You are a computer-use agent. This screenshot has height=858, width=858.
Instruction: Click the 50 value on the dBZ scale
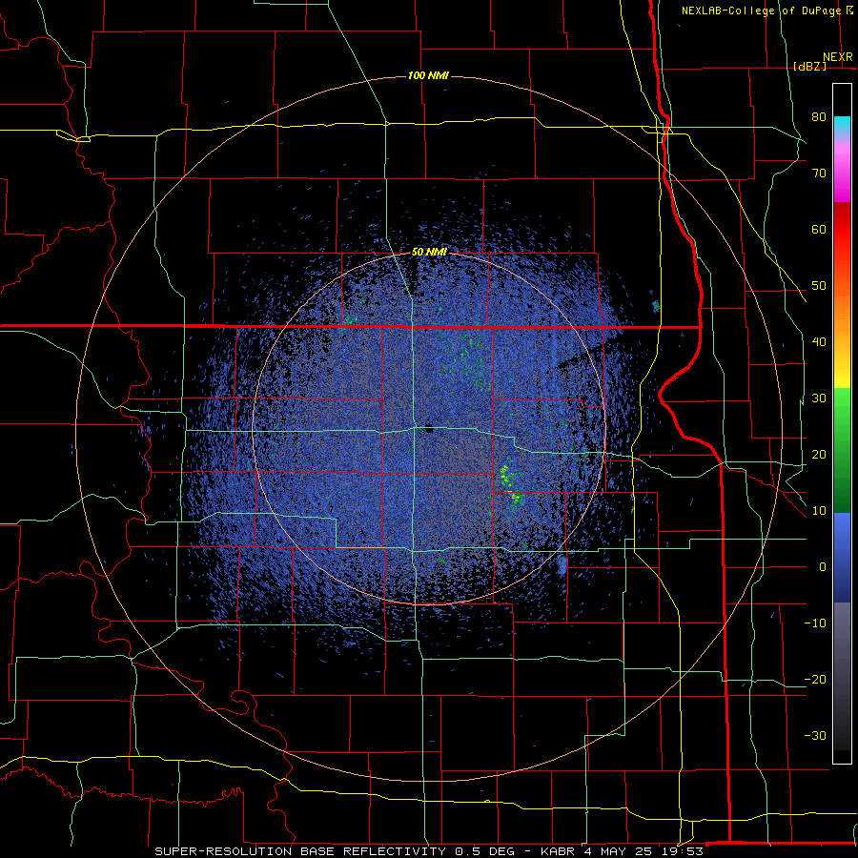point(819,286)
